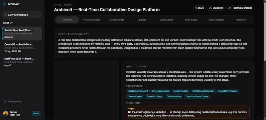Open the Overview tab
Image resolution: width=266 pixels, height=120 pixels.
pos(67,20)
